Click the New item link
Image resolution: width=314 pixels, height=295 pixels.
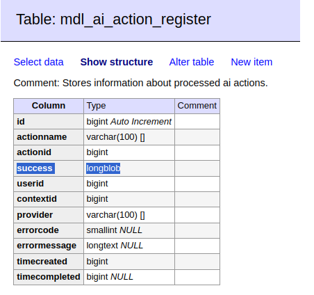coord(251,62)
